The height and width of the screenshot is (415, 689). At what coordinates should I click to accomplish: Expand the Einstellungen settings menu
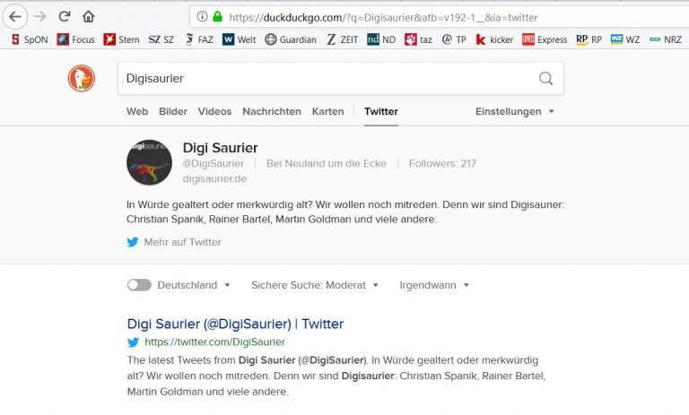[x=514, y=111]
